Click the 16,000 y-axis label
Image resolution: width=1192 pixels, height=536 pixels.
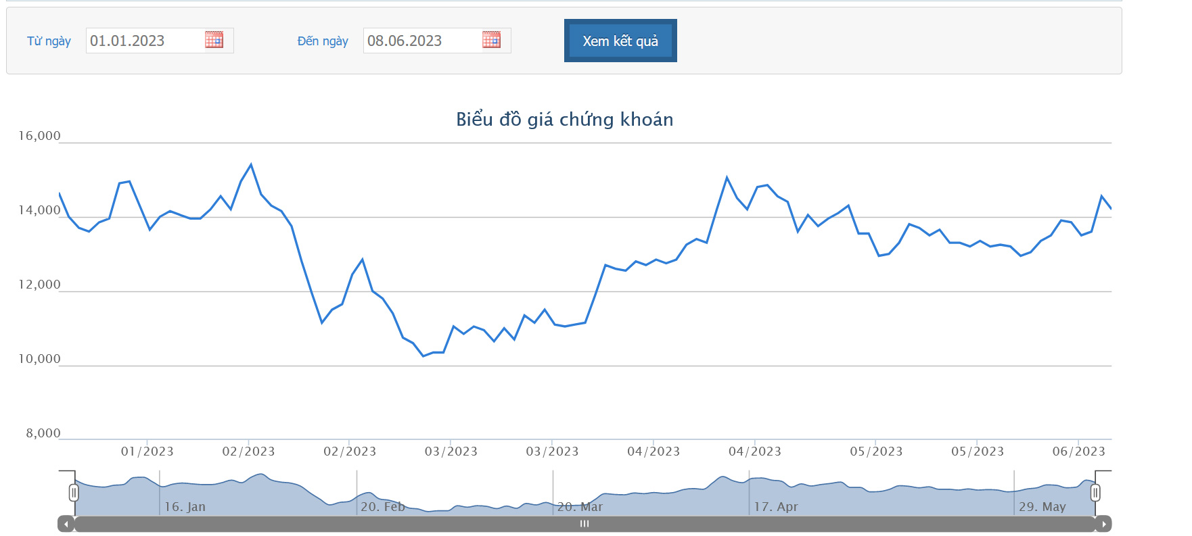point(39,136)
